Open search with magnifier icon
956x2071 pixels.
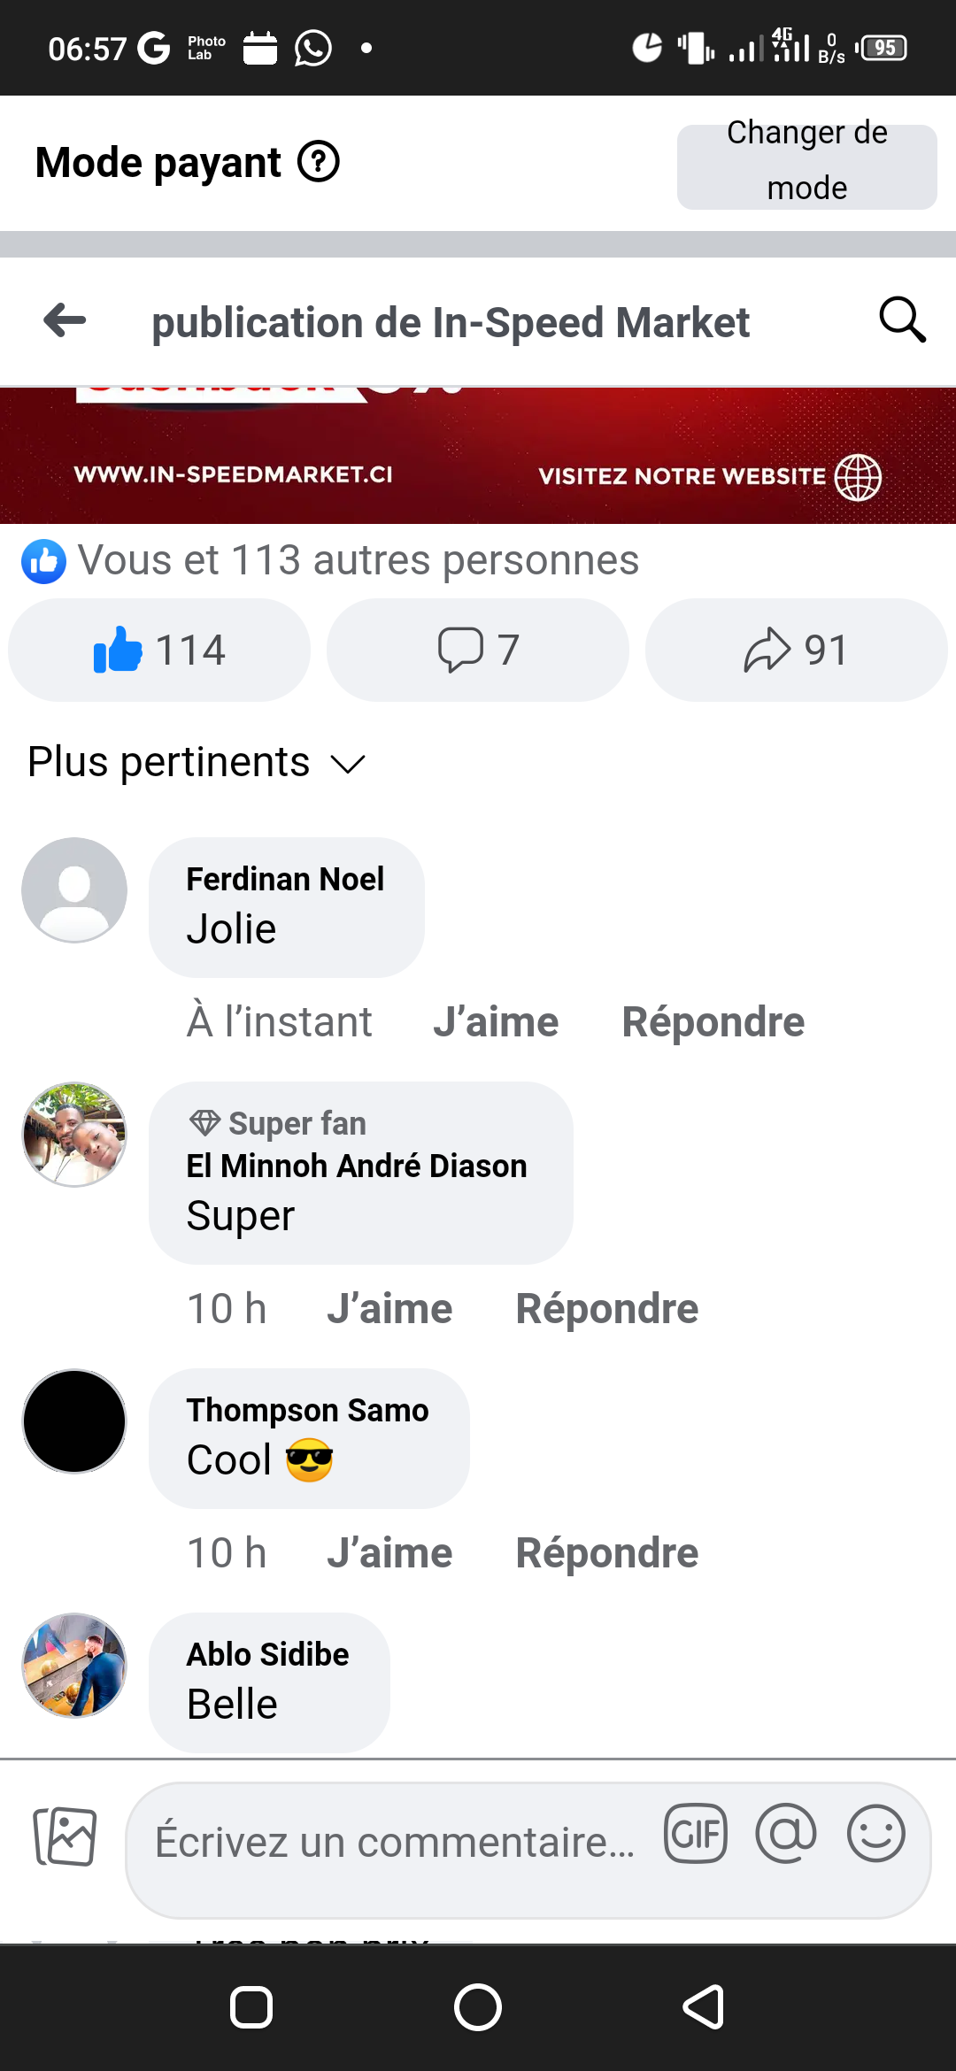[902, 320]
